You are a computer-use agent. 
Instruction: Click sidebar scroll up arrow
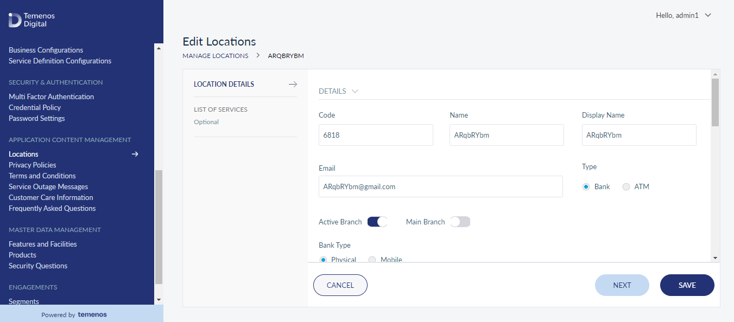tap(159, 48)
